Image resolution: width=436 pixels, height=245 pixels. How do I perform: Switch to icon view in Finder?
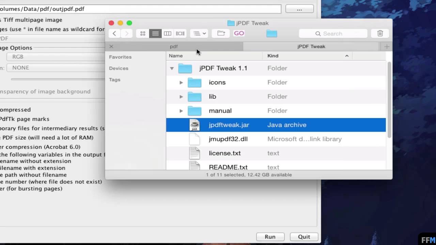pos(143,33)
